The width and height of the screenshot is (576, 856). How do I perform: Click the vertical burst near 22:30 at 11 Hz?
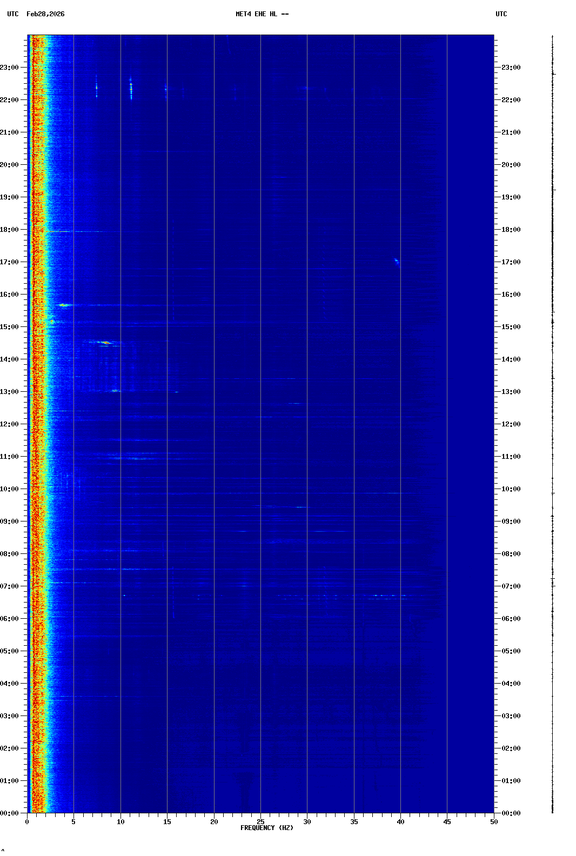[x=131, y=88]
